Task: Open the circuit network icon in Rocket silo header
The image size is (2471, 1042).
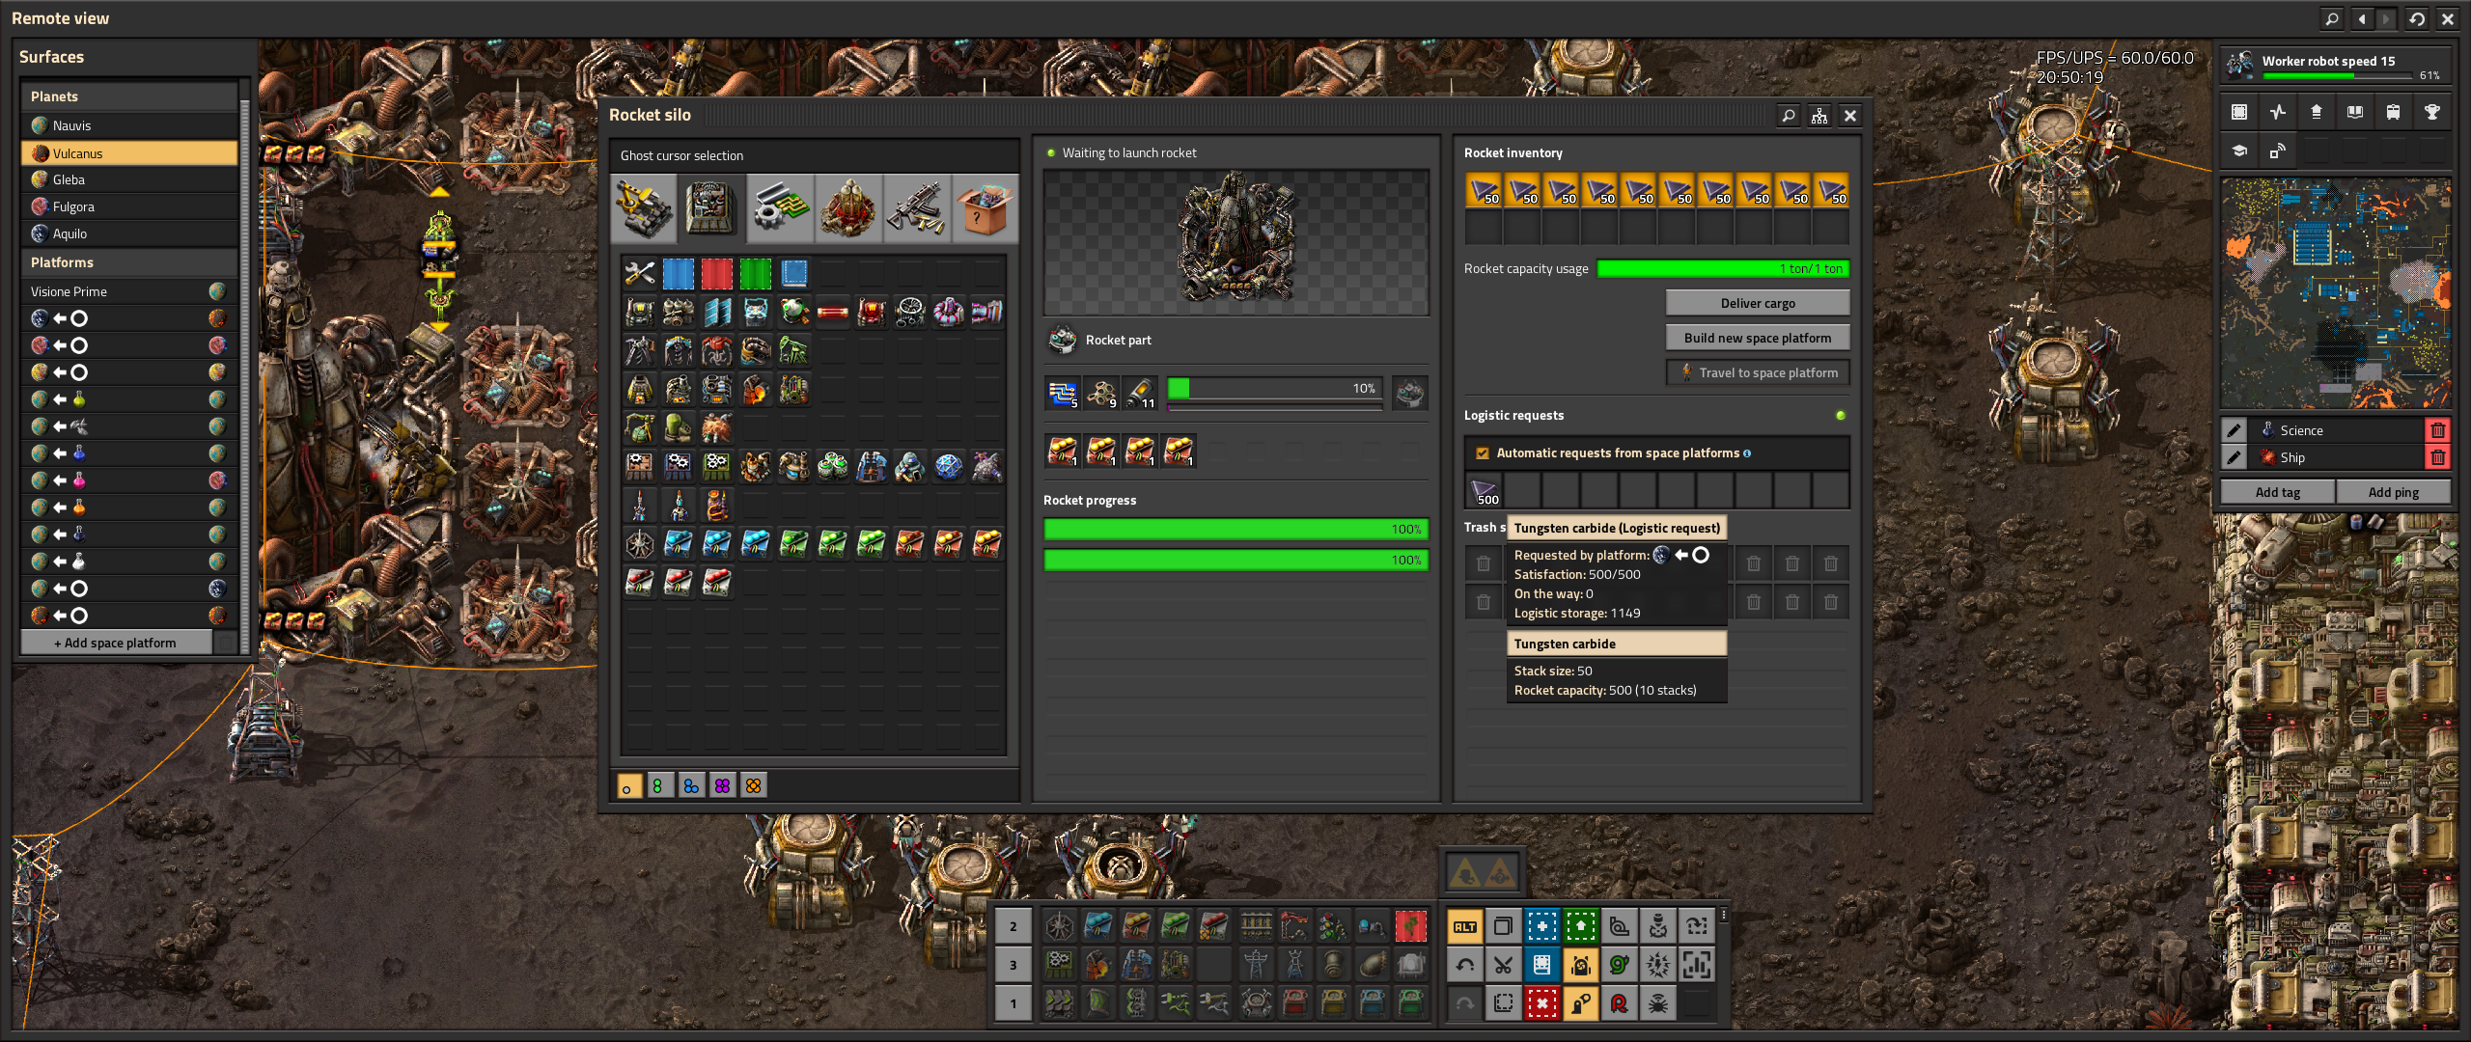Action: click(1819, 116)
